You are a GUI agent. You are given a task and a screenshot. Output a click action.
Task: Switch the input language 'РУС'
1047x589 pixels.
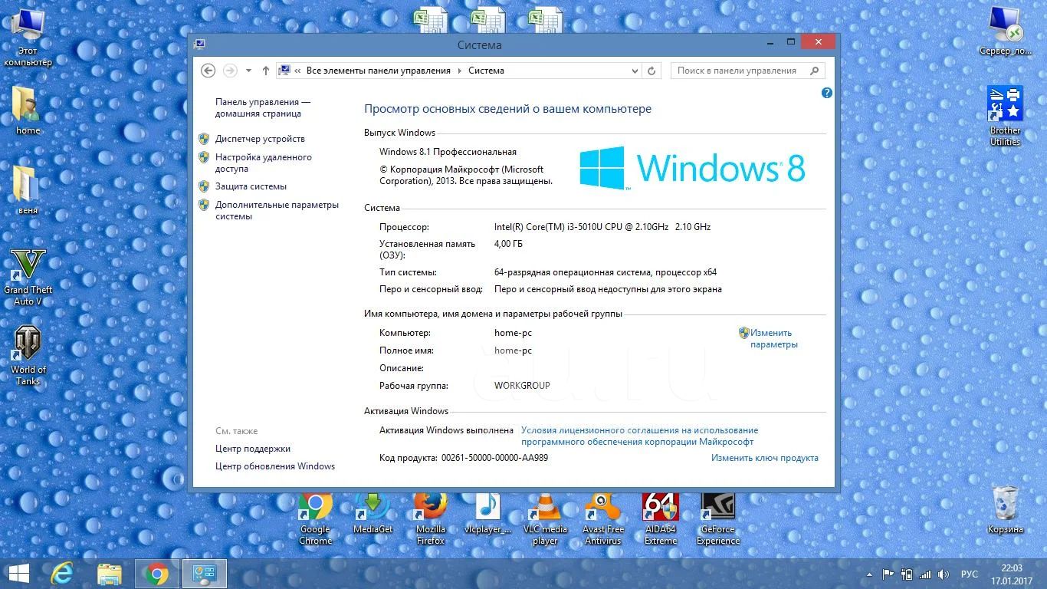click(x=970, y=574)
